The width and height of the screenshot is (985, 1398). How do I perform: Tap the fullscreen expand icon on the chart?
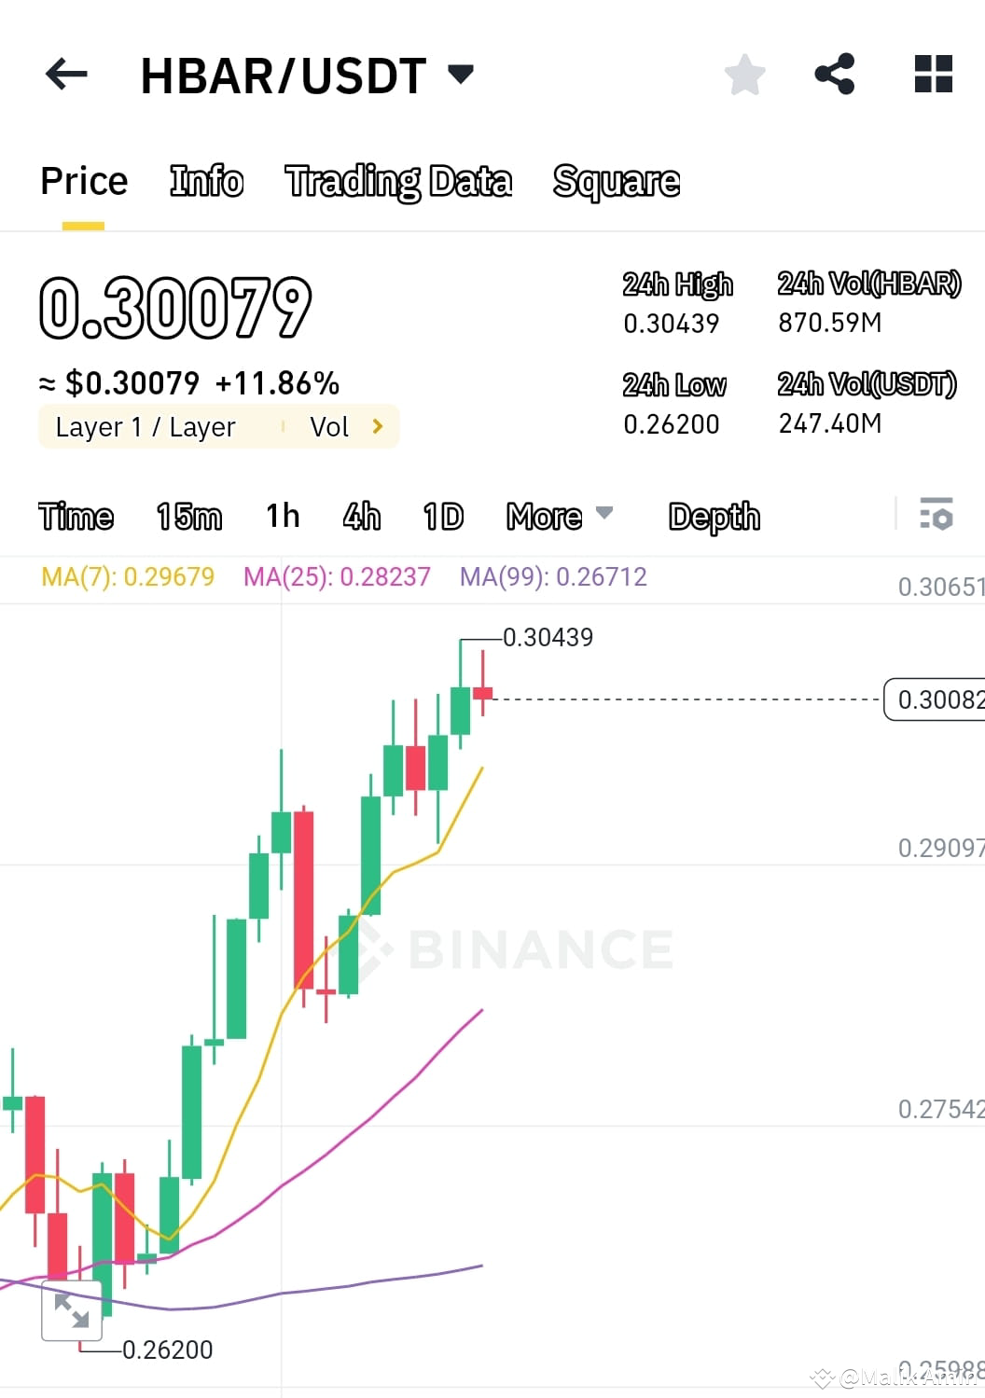coord(72,1310)
